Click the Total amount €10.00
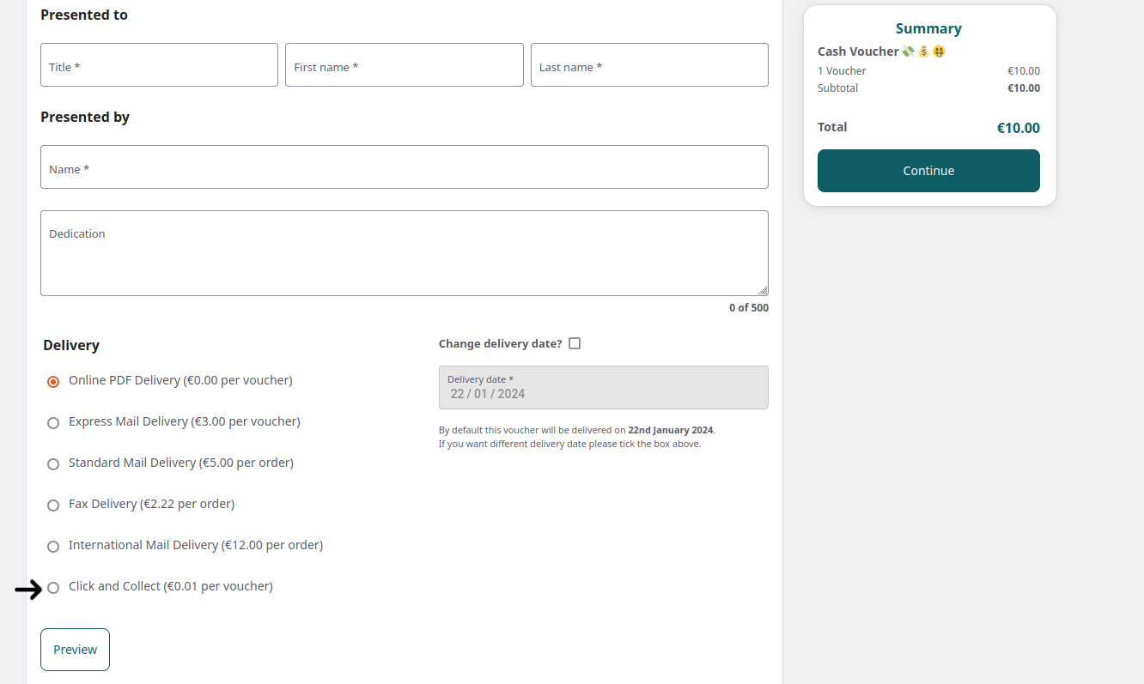Screen dimensions: 1144x684 point(1018,129)
